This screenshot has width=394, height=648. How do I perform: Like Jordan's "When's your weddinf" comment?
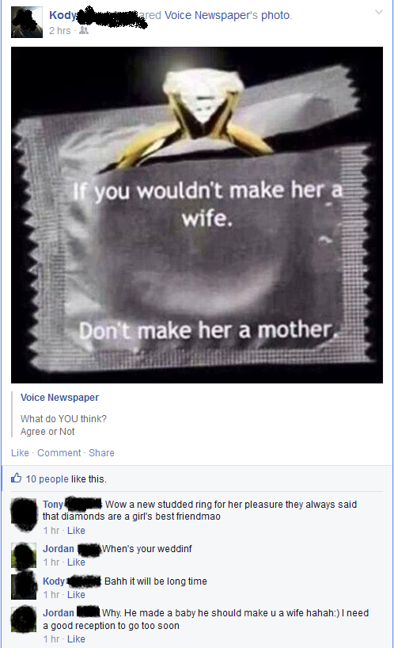[76, 562]
